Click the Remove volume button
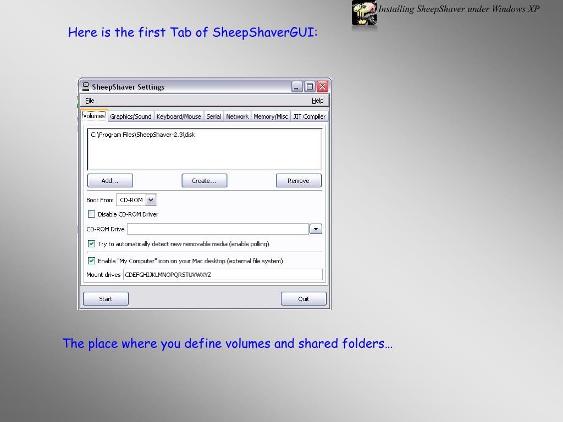Screen dimensions: 563x422 [x=299, y=180]
